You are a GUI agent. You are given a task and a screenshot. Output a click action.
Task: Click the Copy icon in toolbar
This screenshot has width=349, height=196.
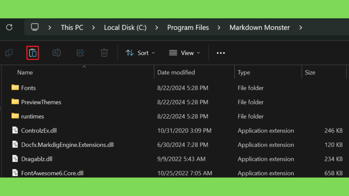(9, 53)
